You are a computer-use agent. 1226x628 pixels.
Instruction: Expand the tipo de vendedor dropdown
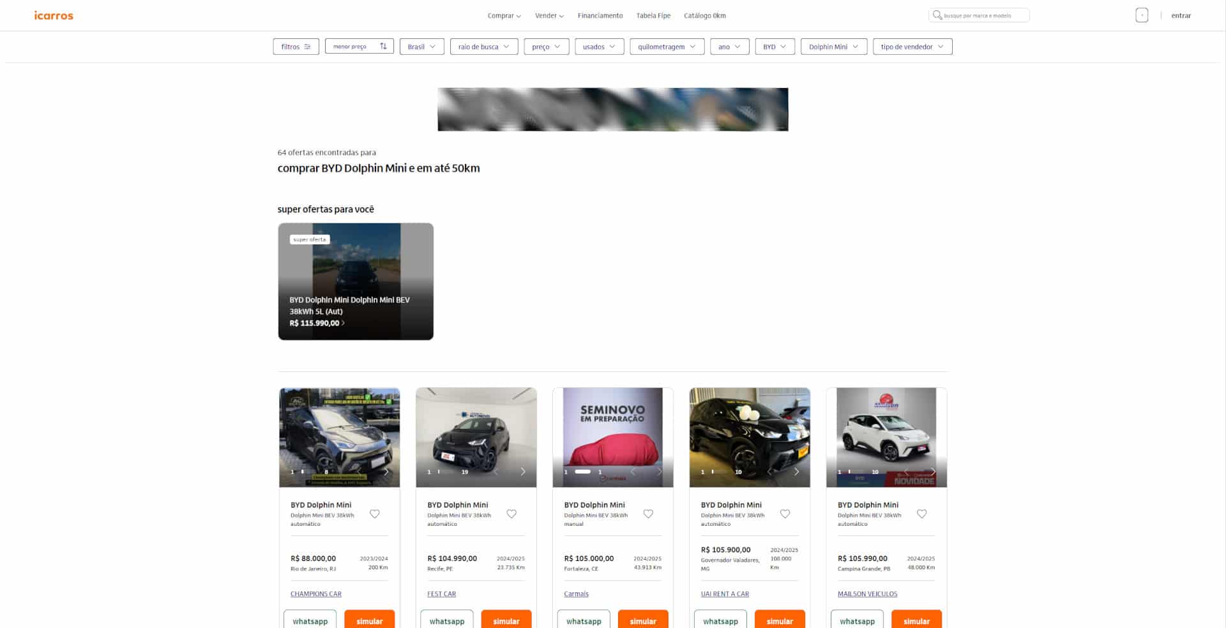[x=912, y=47]
